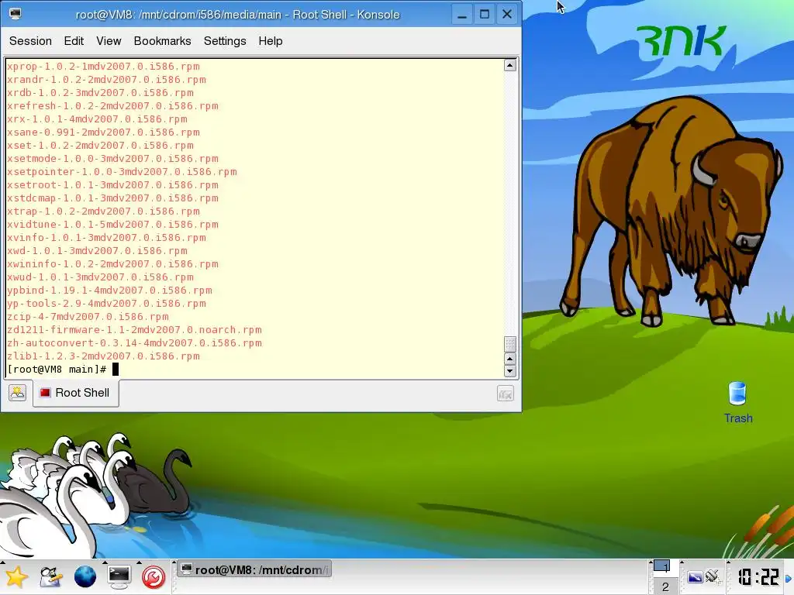Launch the web browser globe icon
The image size is (794, 595).
pos(85,576)
